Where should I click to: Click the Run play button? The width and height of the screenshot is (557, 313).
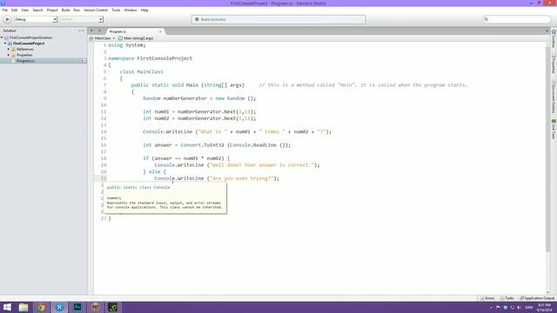tap(7, 19)
